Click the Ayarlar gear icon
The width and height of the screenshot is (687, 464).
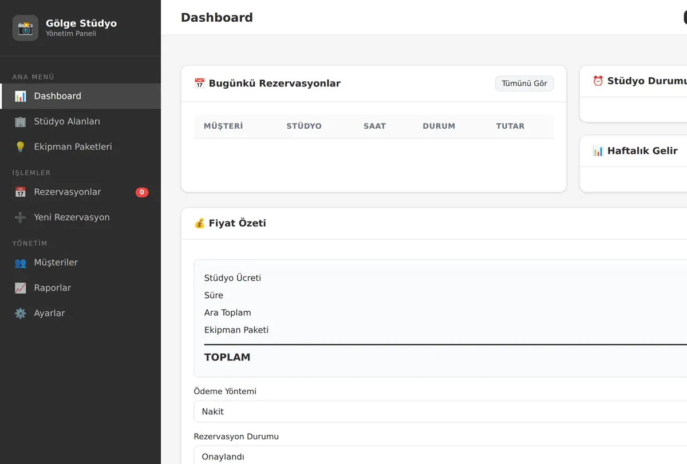click(20, 314)
